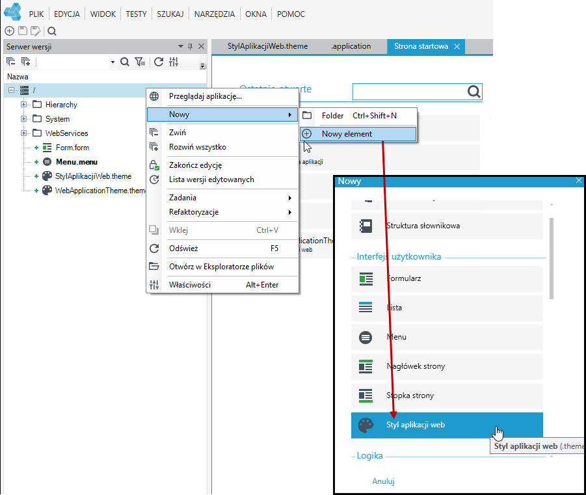Open the NARZĘDZIA menu
The width and height of the screenshot is (586, 495).
pos(215,14)
